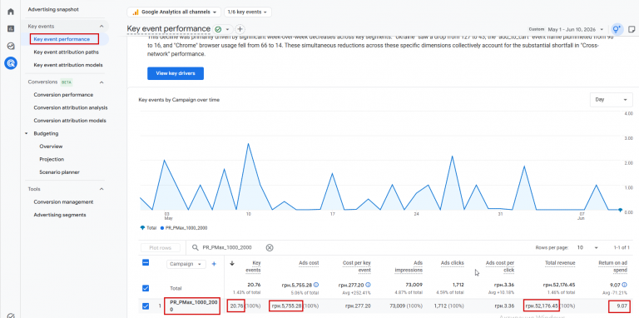
Task: Open the Reports bar chart icon
Action: coord(11,28)
